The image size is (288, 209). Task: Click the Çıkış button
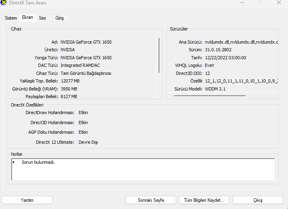258,200
